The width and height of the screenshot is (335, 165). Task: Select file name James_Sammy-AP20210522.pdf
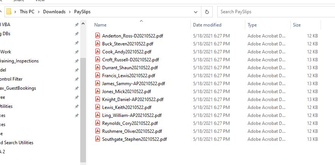tap(134, 83)
